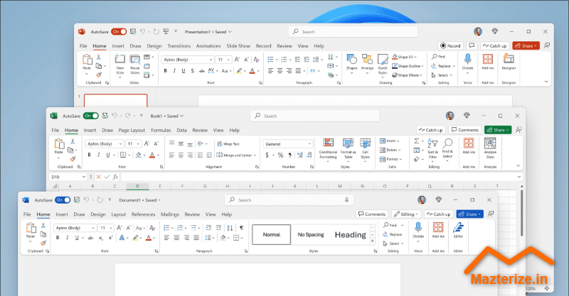Click font color button in Word
The height and width of the screenshot is (296, 569).
[x=149, y=238]
